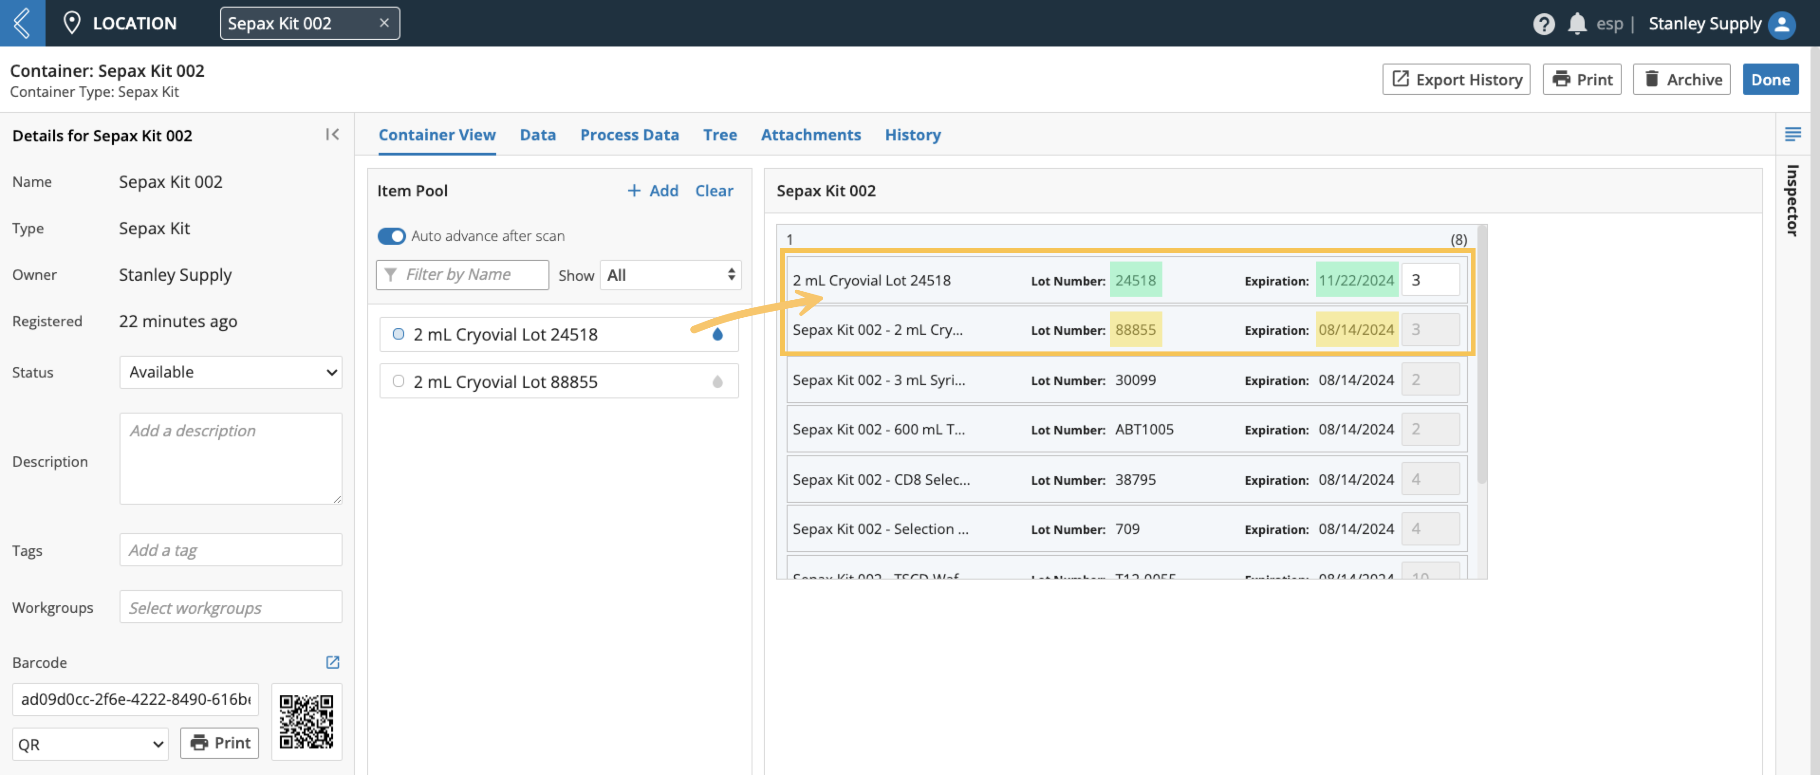Select the Sepax Kit 002 - CD8 Selec... row
This screenshot has width=1820, height=775.
coord(1126,479)
